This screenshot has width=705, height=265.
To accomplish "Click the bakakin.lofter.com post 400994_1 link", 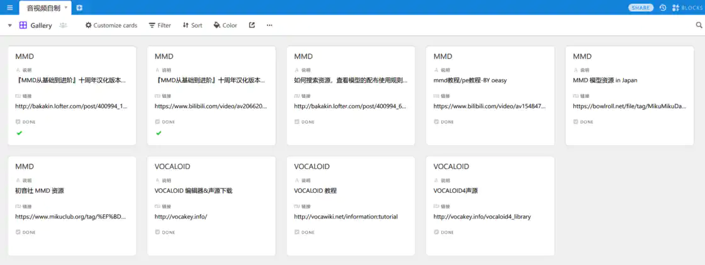I will click(72, 107).
